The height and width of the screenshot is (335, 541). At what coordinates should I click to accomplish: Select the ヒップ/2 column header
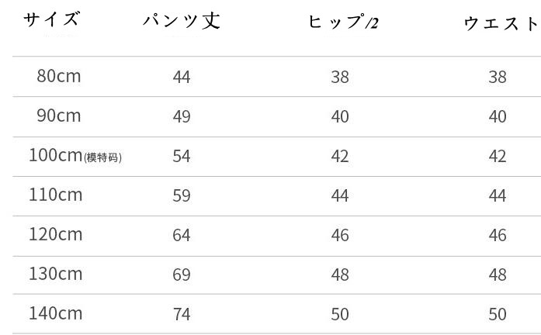tap(343, 22)
